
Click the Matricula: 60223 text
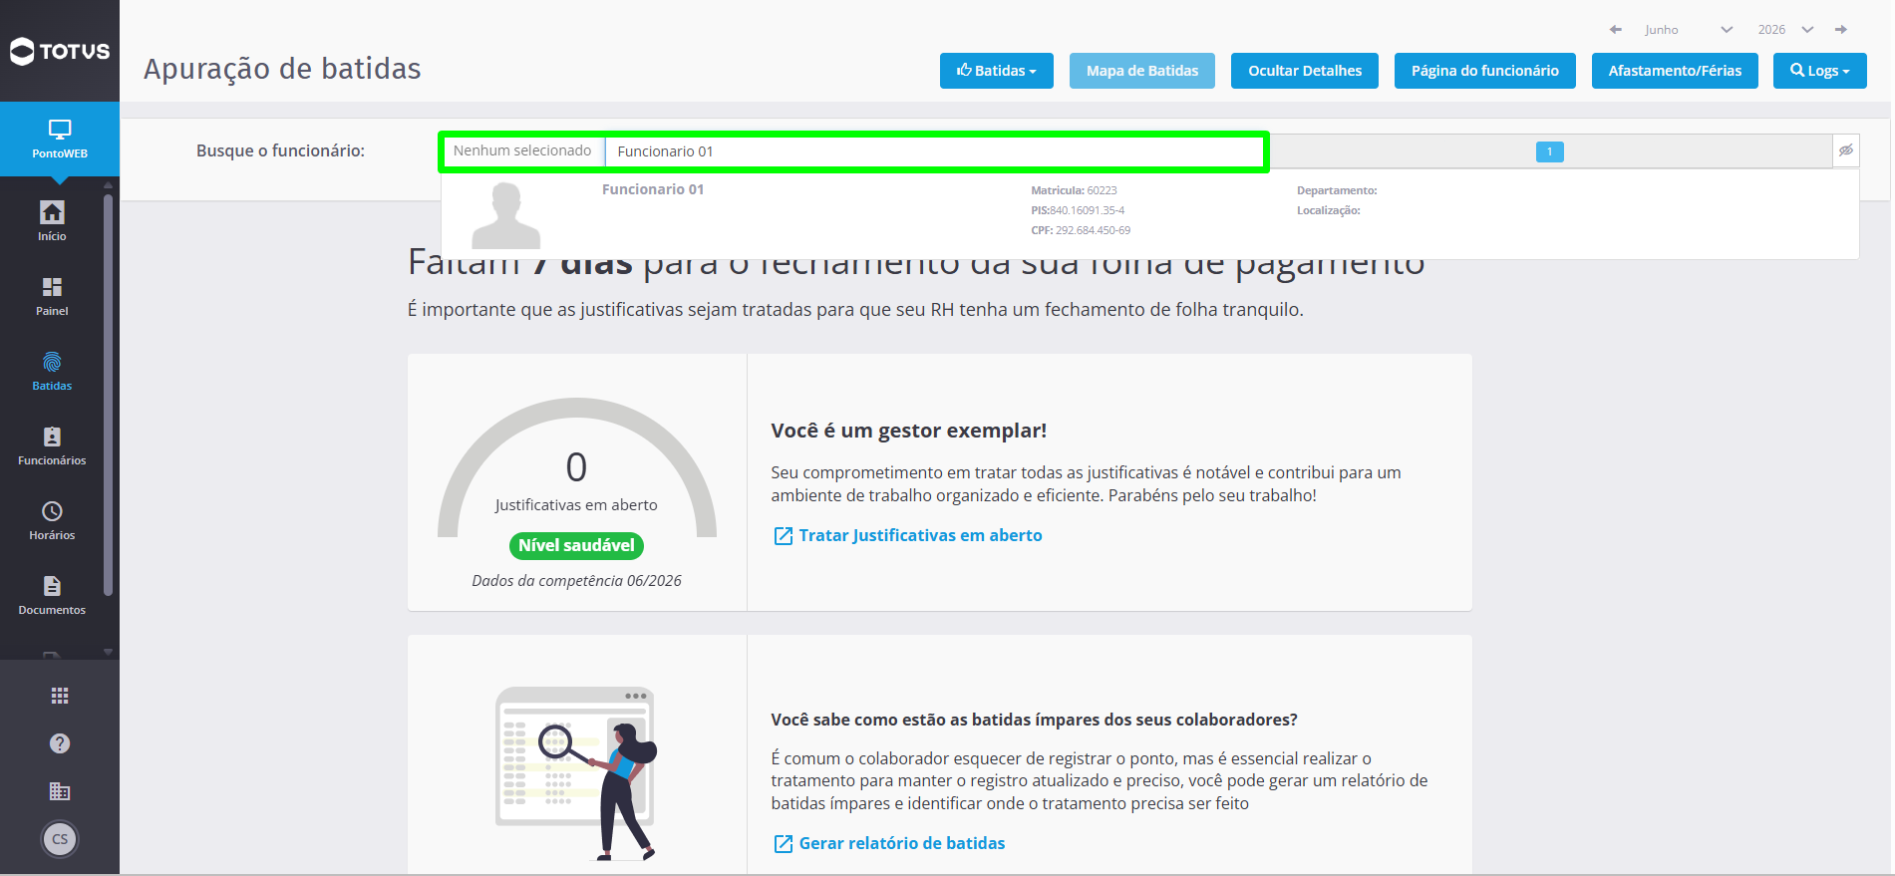click(1074, 190)
